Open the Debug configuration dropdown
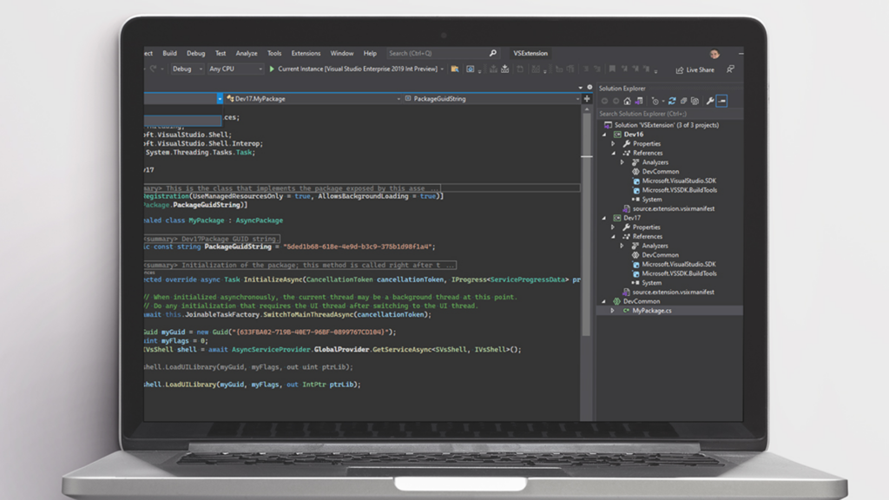 [x=188, y=69]
